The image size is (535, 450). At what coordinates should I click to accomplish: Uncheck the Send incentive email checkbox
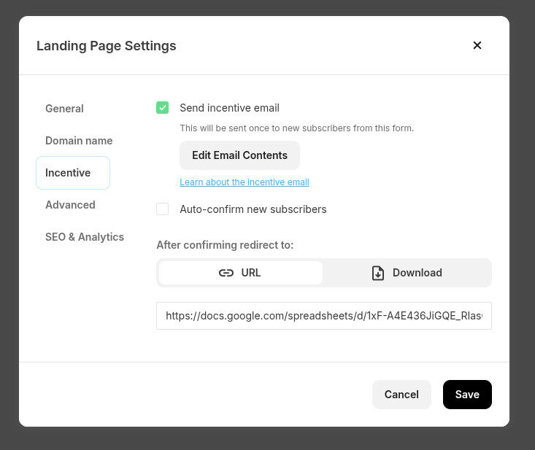pos(163,108)
